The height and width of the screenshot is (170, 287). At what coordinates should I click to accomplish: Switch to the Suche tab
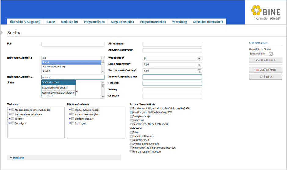[51, 22]
